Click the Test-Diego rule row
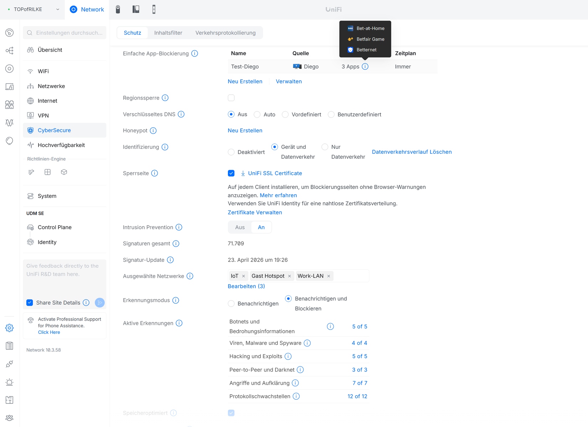Screen dimensions: 588x427 [x=333, y=67]
